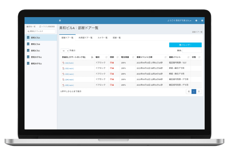230x158 pixels.
Task: Click the door icon beside 103( rock )
Action: [x=63, y=74]
